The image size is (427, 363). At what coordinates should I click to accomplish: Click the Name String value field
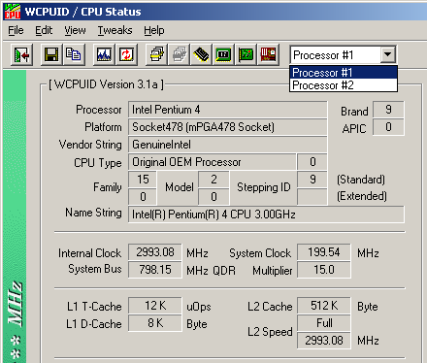pos(266,214)
